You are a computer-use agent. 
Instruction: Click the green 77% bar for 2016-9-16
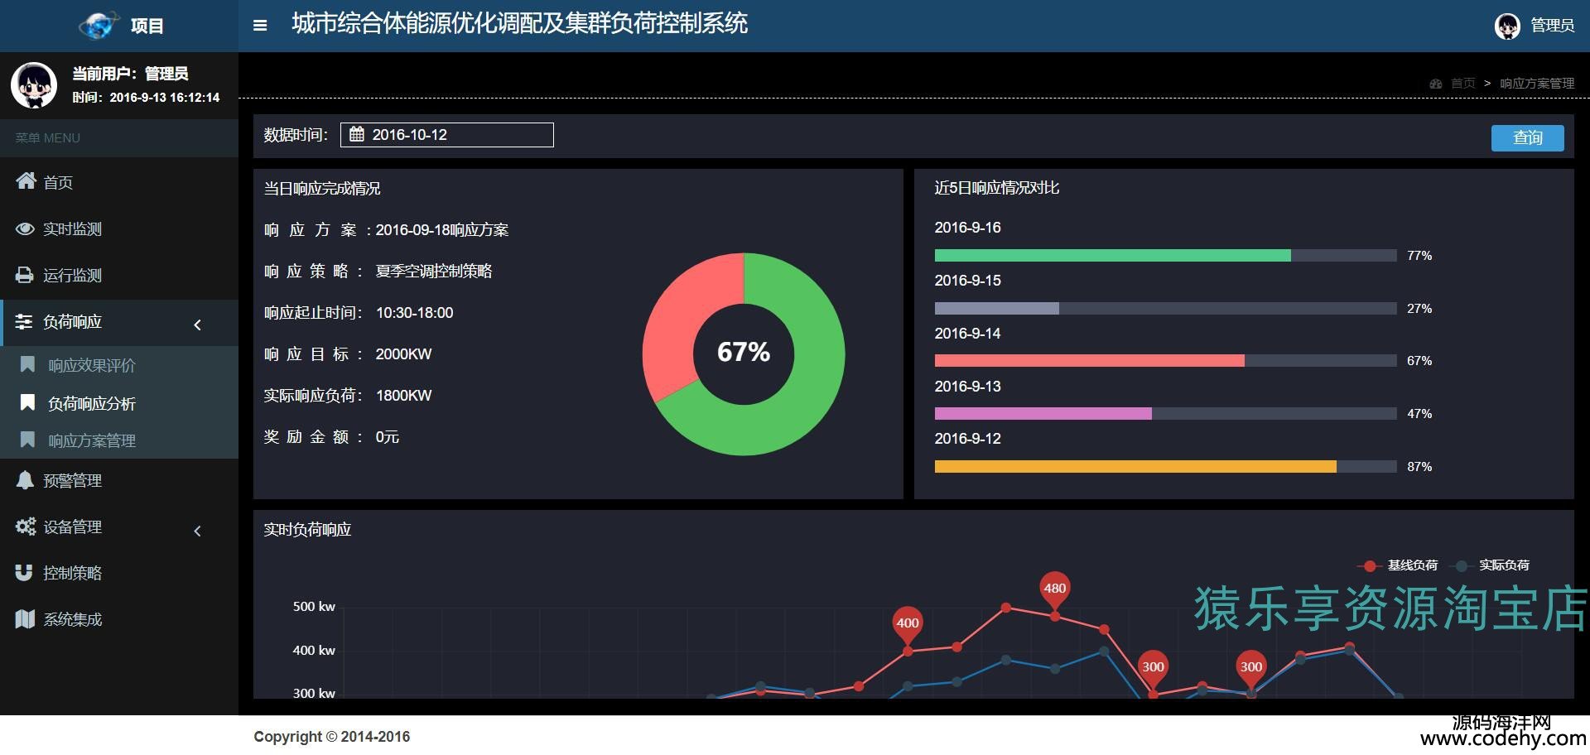pos(1112,256)
